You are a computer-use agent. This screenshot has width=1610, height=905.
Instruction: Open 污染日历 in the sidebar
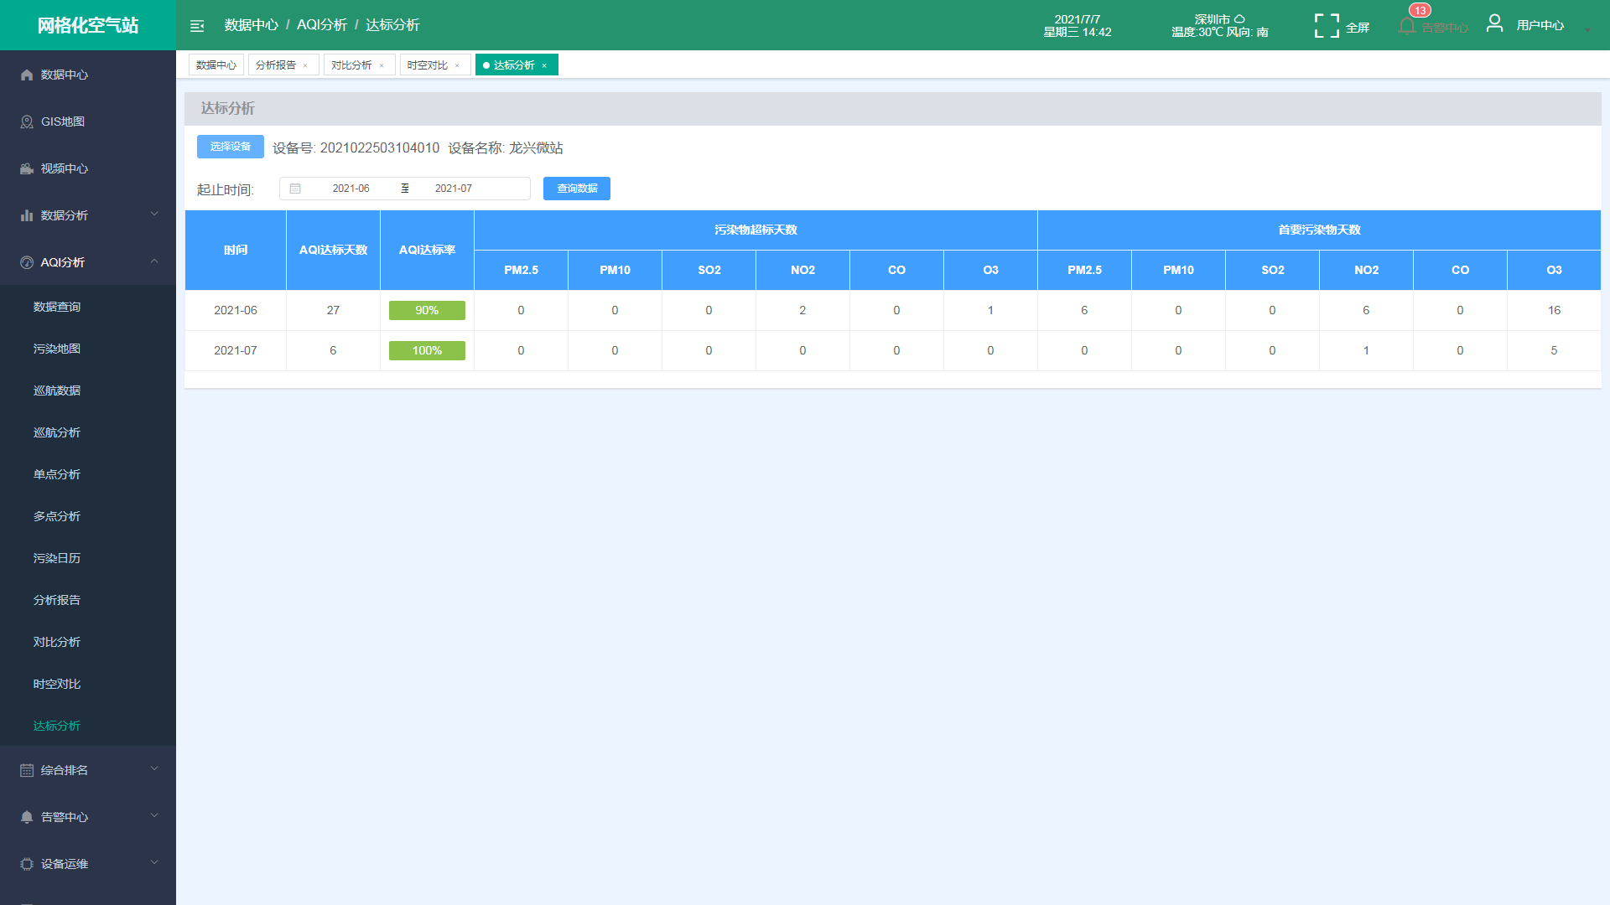88,558
